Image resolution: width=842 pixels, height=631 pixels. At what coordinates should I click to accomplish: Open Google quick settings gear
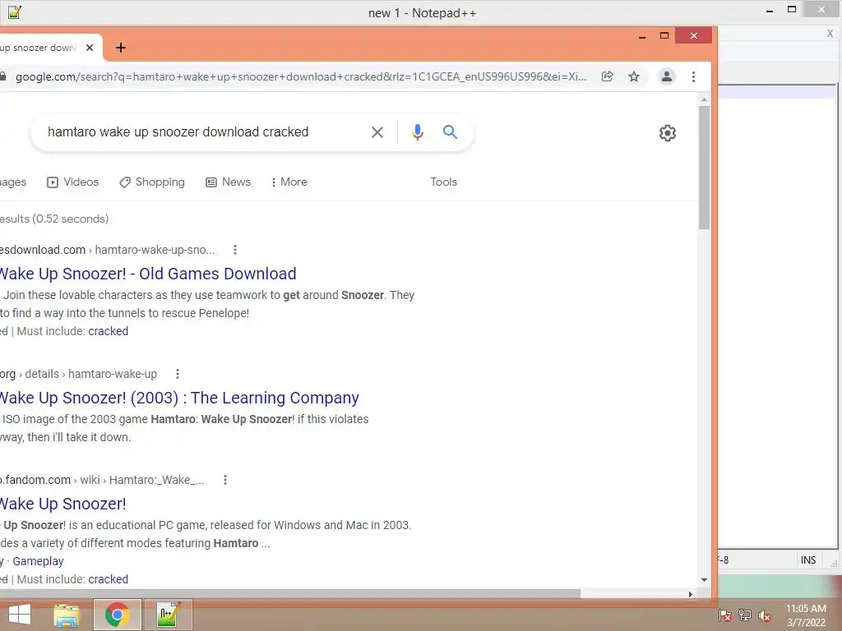tap(668, 133)
